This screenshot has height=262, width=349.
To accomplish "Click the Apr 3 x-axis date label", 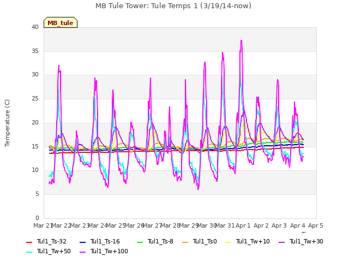I will tap(279, 225).
